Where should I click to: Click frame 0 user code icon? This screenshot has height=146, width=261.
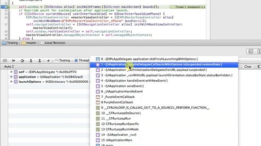point(98,59)
